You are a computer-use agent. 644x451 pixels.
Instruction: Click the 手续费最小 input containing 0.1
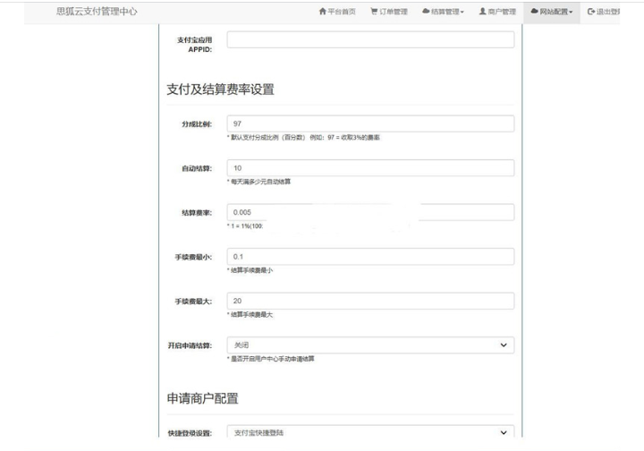370,257
